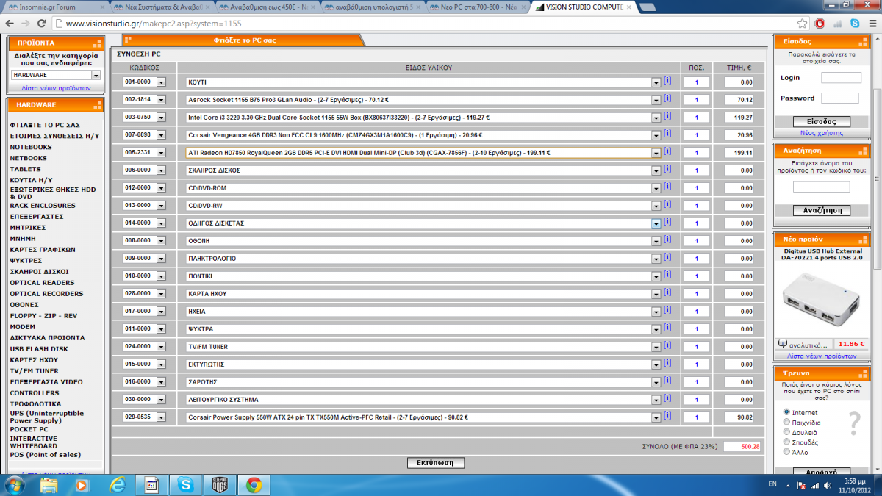Click the Εκτύπωση button
The width and height of the screenshot is (882, 496).
click(x=436, y=463)
